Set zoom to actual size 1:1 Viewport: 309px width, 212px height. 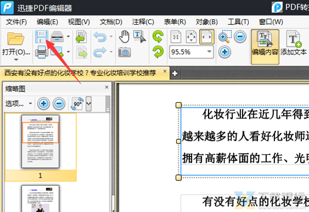click(176, 37)
